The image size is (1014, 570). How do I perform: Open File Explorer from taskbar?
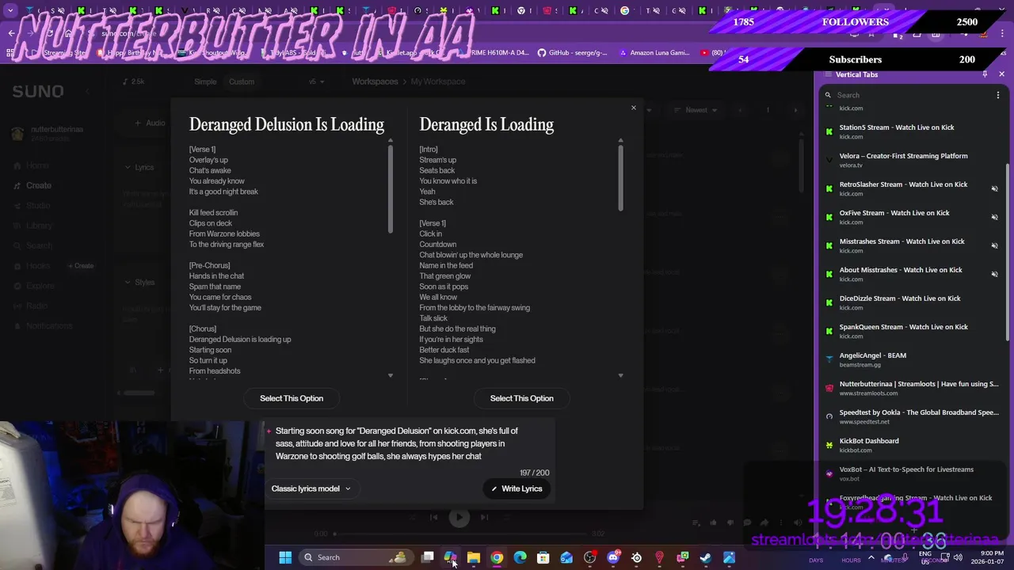click(x=474, y=557)
